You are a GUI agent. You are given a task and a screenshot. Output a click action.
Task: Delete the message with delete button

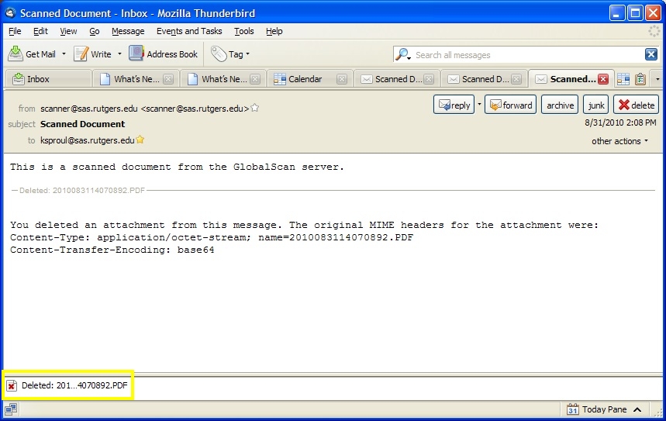pyautogui.click(x=636, y=105)
